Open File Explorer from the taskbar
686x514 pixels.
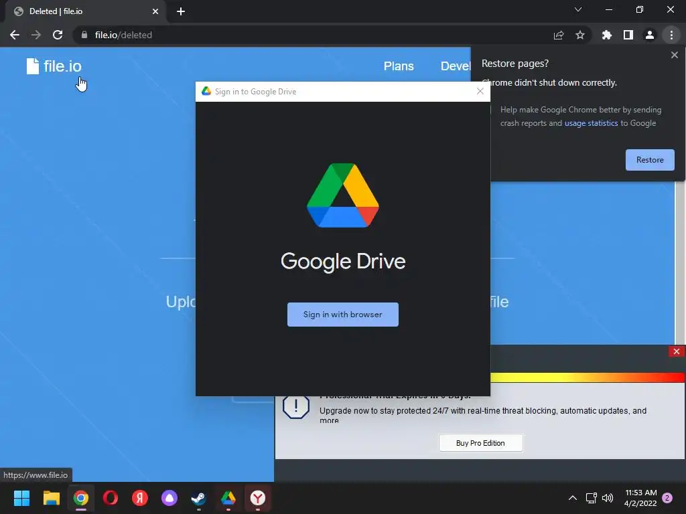[51, 498]
